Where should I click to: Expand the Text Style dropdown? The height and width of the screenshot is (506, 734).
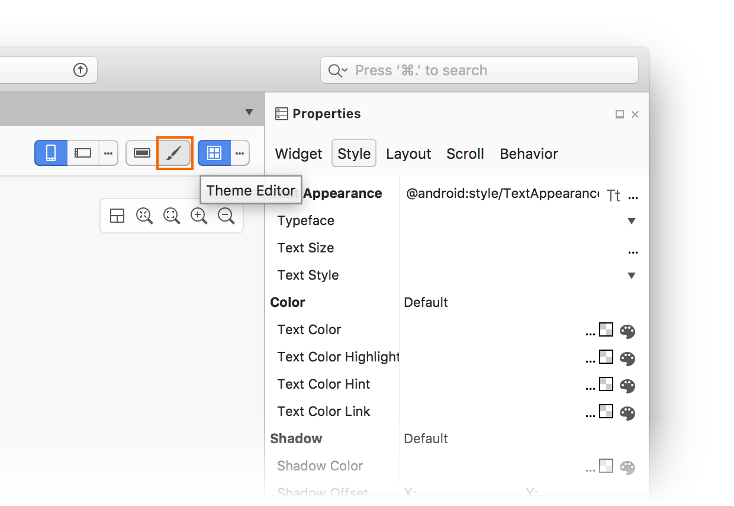[631, 275]
